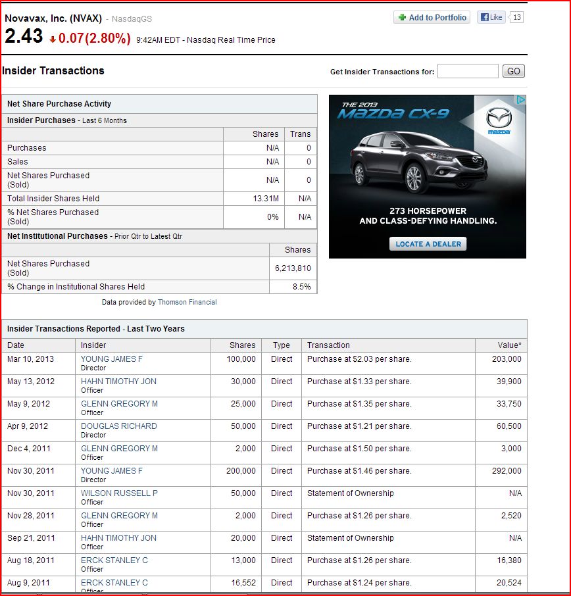Like the page with Facebook Like button

(x=491, y=17)
